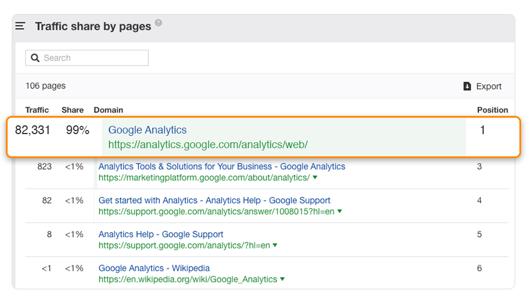Expand dropdown next to answer/1008015 URL

(x=340, y=211)
